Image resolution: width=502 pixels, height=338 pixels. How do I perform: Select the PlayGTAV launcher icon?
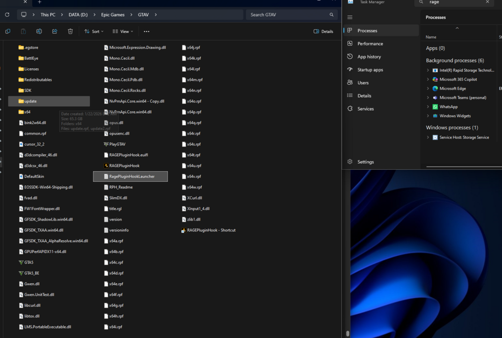click(x=105, y=144)
